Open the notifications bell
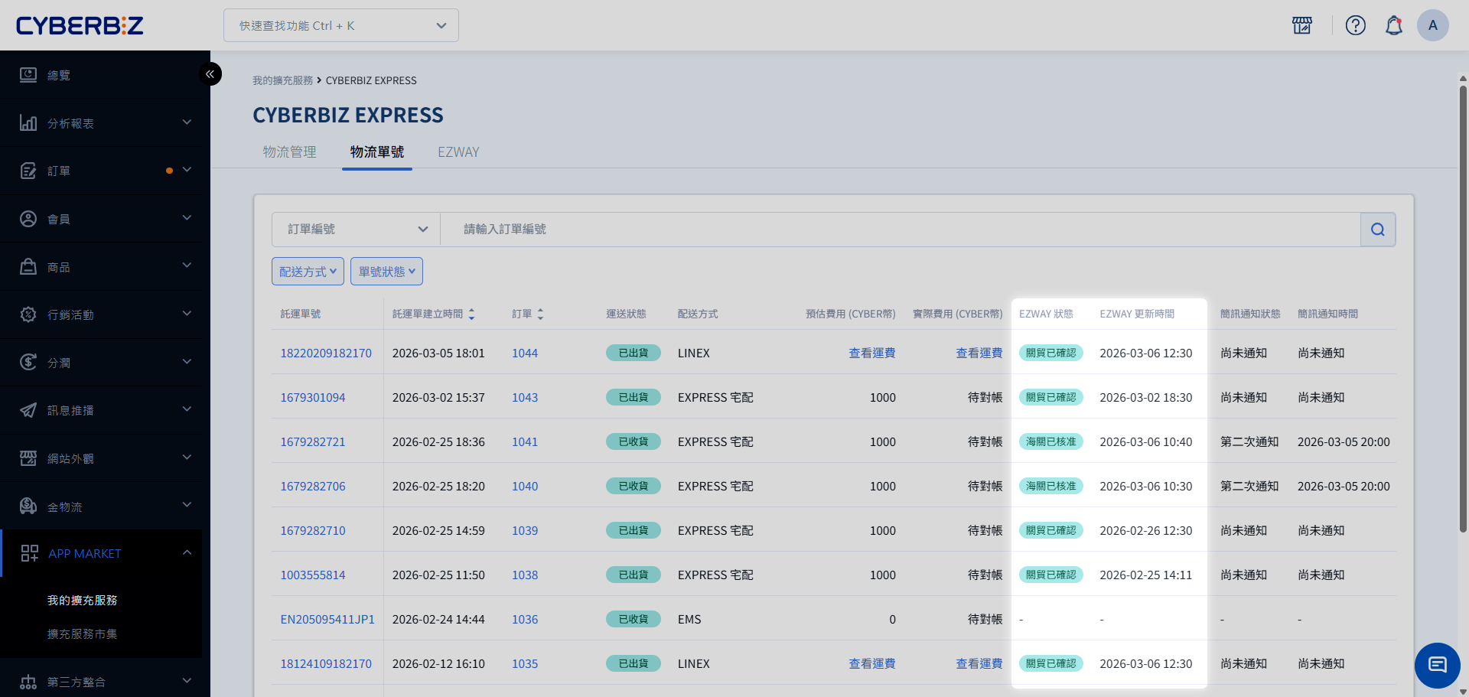Viewport: 1469px width, 697px height. pos(1393,25)
